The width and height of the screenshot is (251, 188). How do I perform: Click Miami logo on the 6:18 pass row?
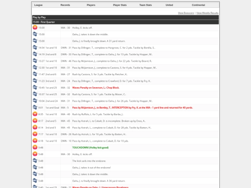pos(35,141)
